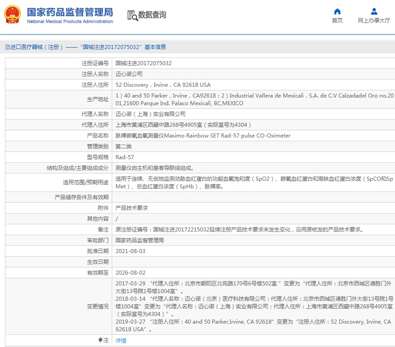
Task: Click the intended use text starting '适用于连续'
Action: [x=254, y=182]
